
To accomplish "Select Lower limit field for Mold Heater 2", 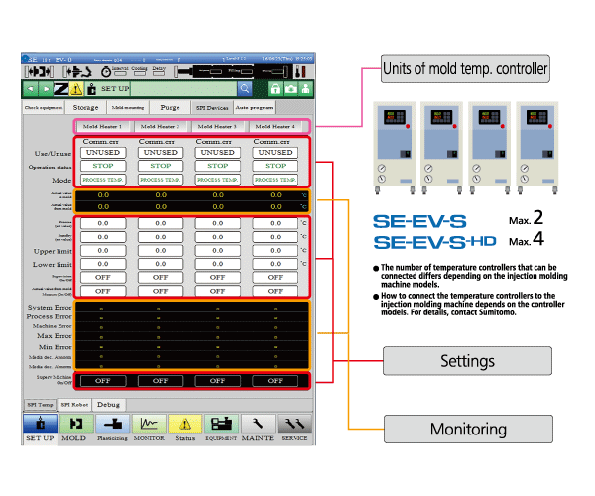I will [x=160, y=264].
